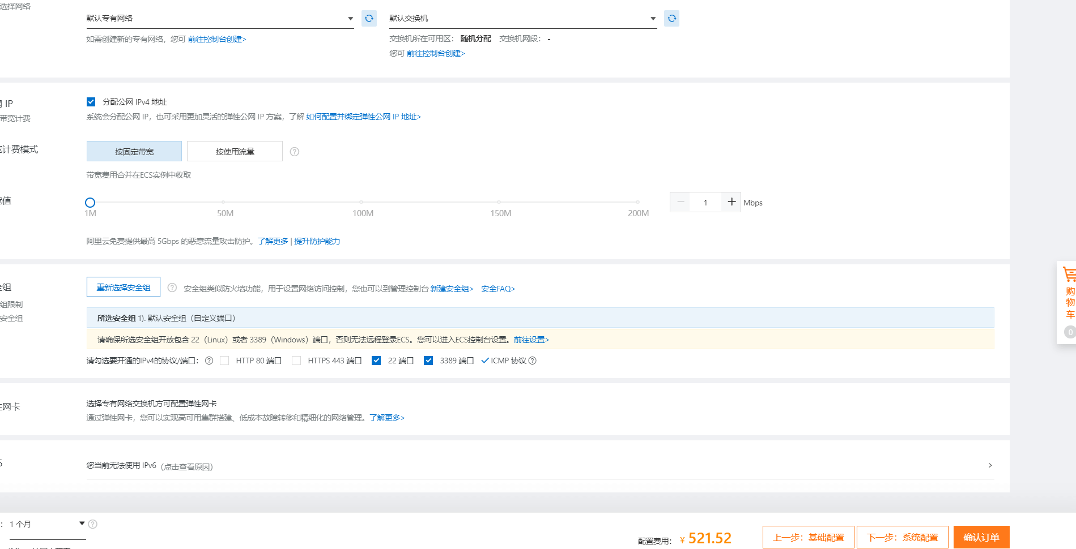Viewport: 1076px width, 549px height.
Task: Go to 下一步：系统配置
Action: [x=902, y=537]
